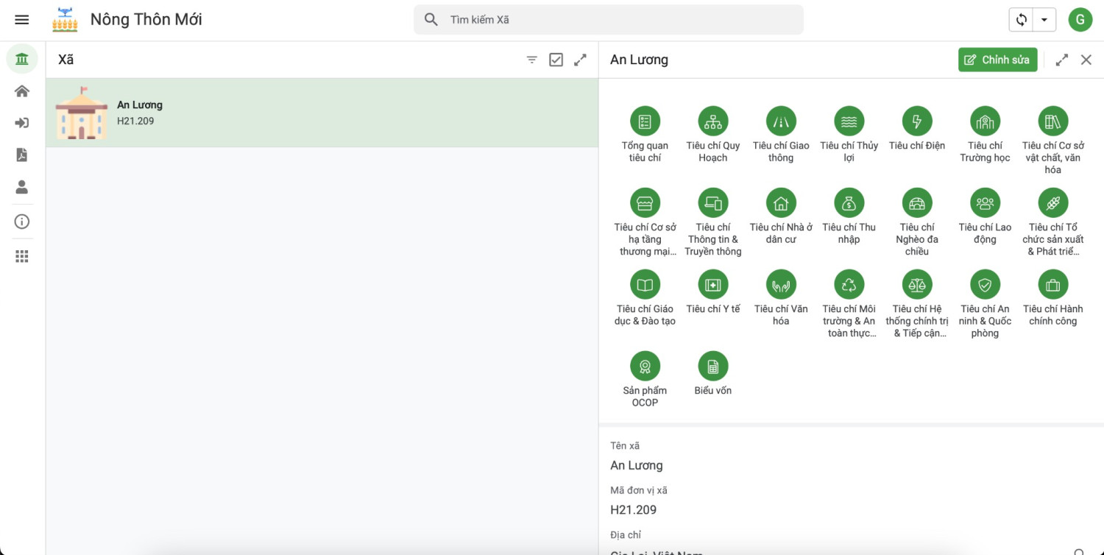Image resolution: width=1104 pixels, height=555 pixels.
Task: Open Tiêu chí Thu nhập icon
Action: click(x=849, y=203)
